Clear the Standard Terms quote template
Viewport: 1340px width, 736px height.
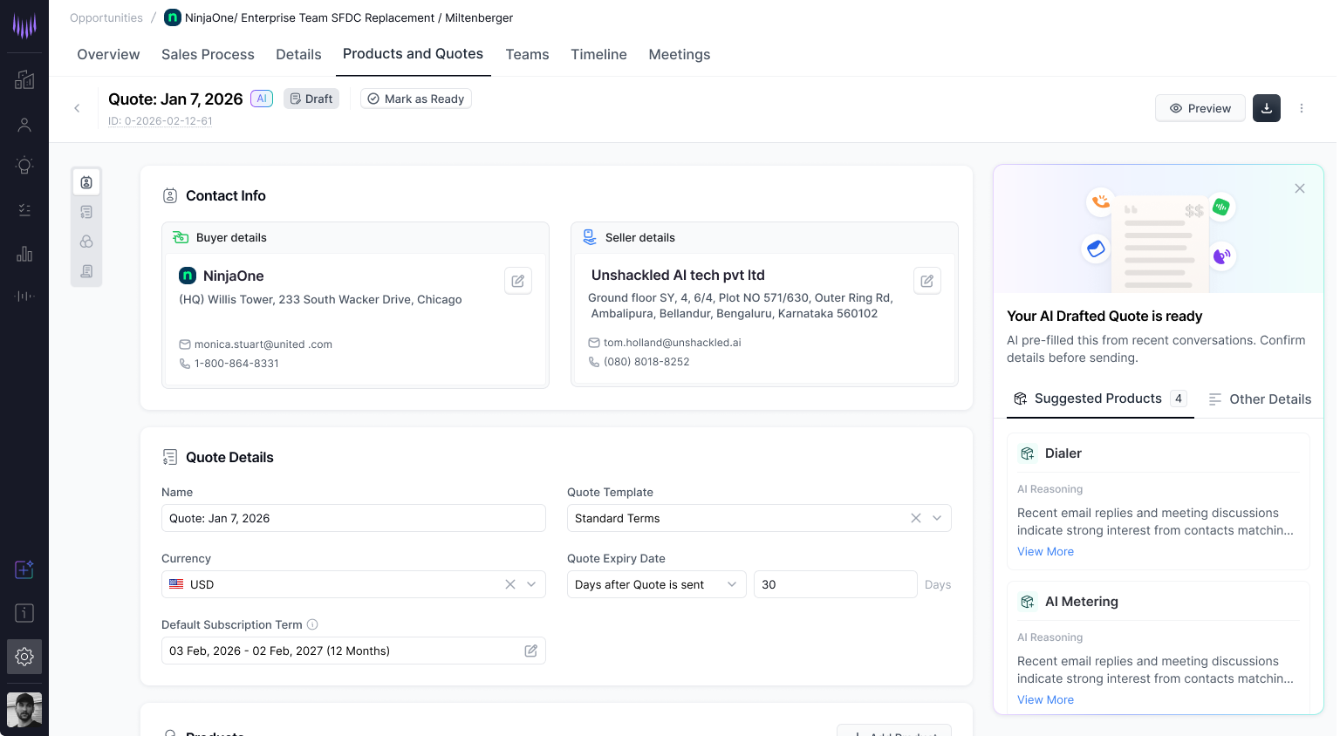pyautogui.click(x=916, y=518)
